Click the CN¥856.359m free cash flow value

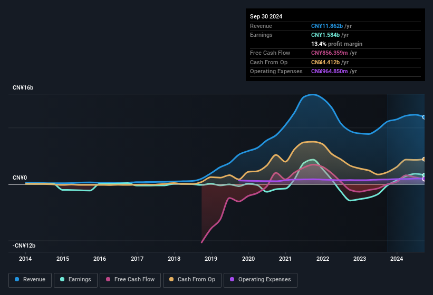[x=330, y=53]
